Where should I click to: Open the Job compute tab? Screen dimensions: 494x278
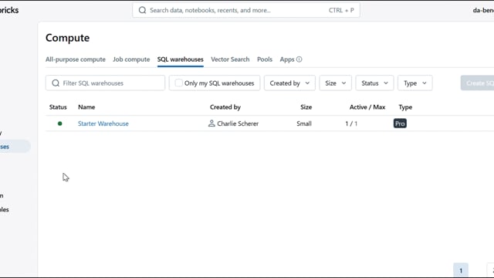(x=131, y=59)
